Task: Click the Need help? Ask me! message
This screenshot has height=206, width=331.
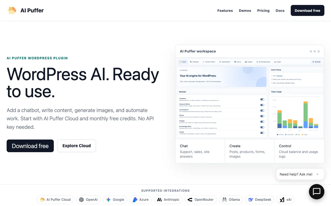Action: tap(296, 174)
